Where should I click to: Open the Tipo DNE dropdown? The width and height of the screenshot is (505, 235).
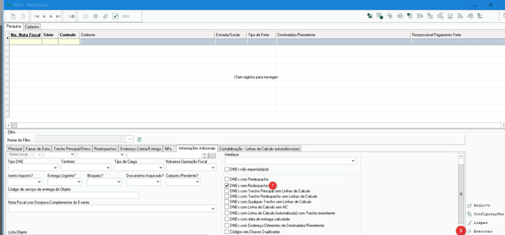(55, 168)
